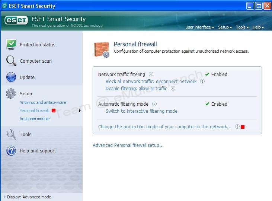Open the Tools dropdown in top menu
Image resolution: width=272 pixels, height=201 pixels.
pyautogui.click(x=242, y=27)
